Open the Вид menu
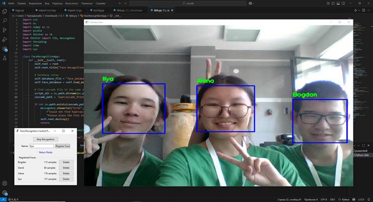The image size is (373, 202). point(47,4)
